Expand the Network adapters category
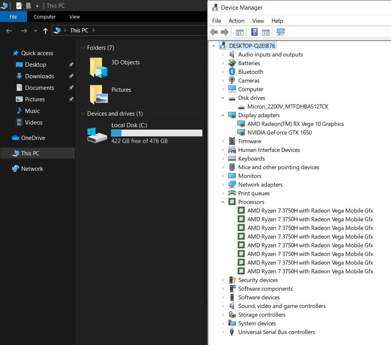This screenshot has height=345, width=391. click(x=223, y=185)
